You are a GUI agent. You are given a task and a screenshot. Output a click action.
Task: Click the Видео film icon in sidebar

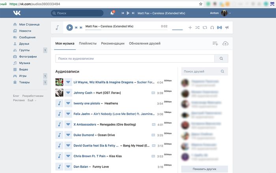pyautogui.click(x=15, y=70)
